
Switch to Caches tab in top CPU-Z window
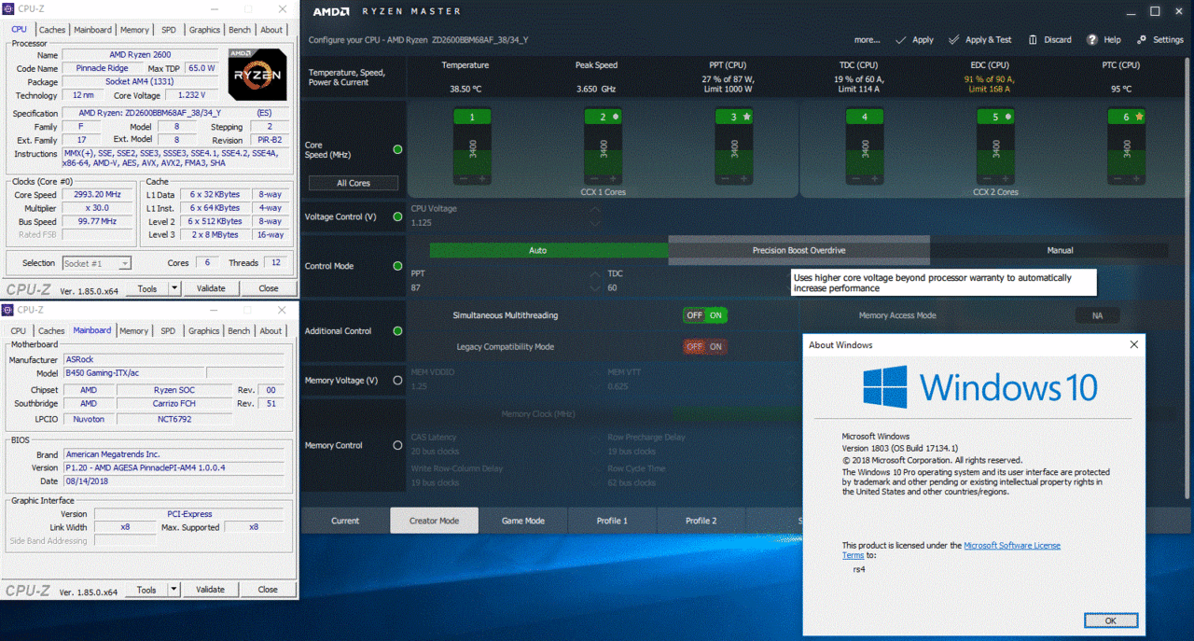52,30
